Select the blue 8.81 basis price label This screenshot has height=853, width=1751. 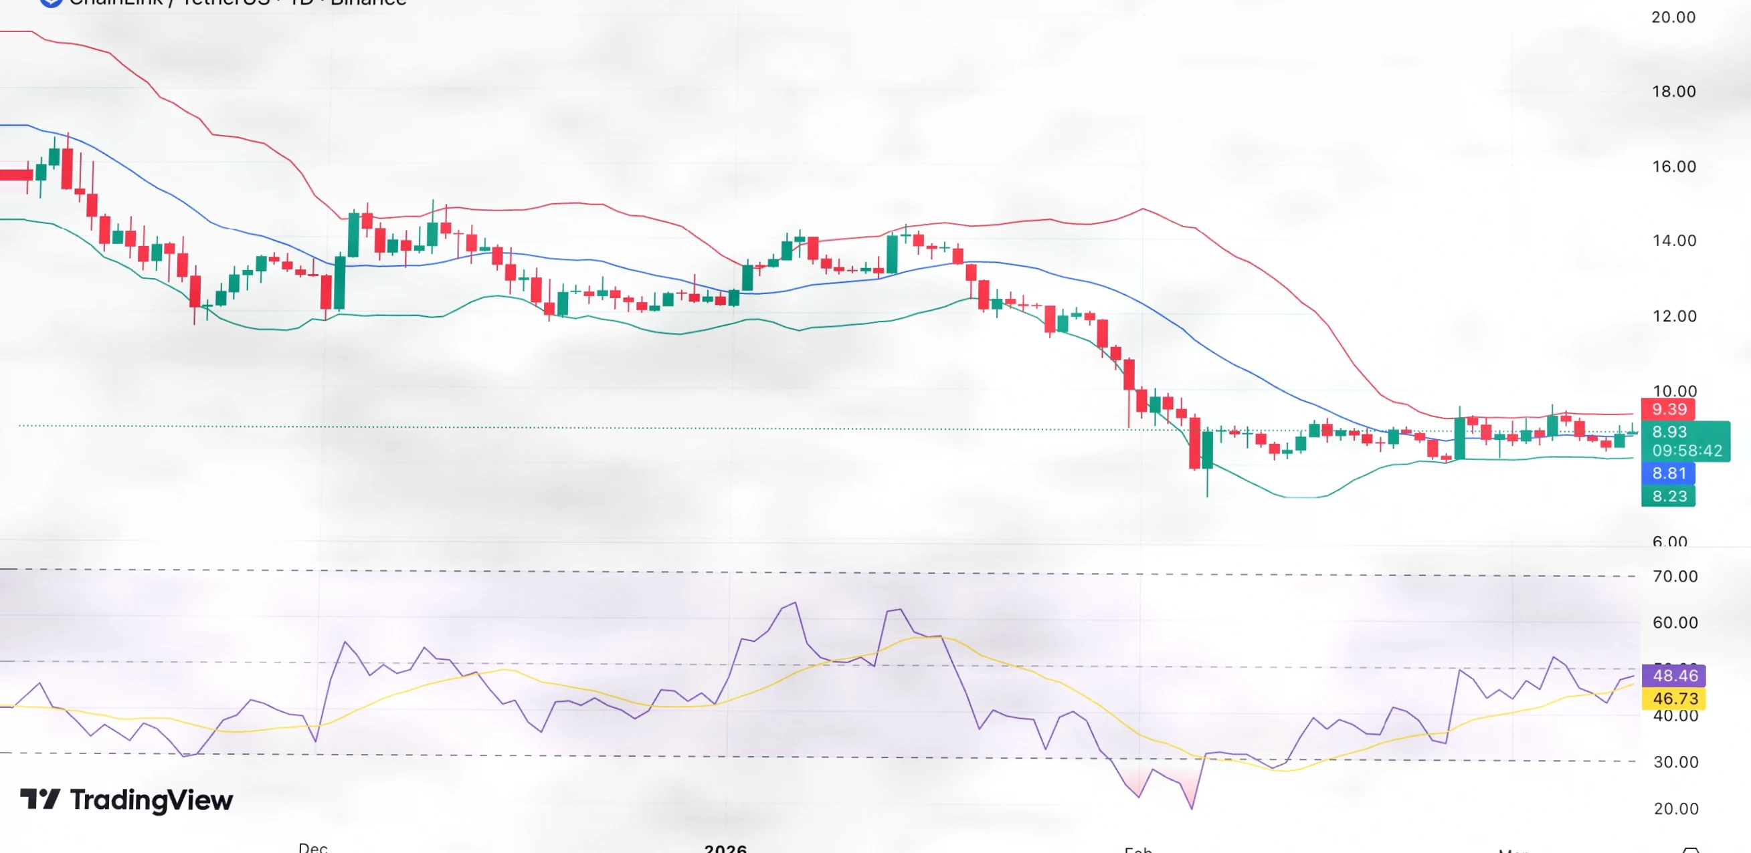(1667, 473)
